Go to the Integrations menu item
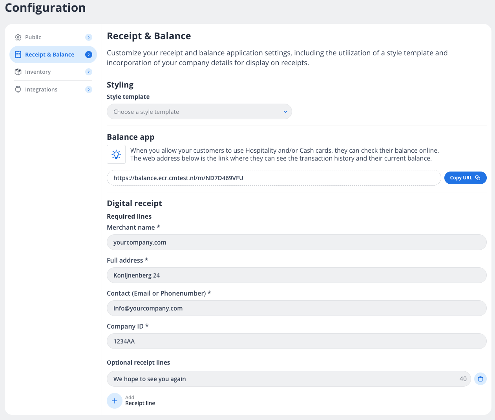The image size is (495, 420). 41,89
